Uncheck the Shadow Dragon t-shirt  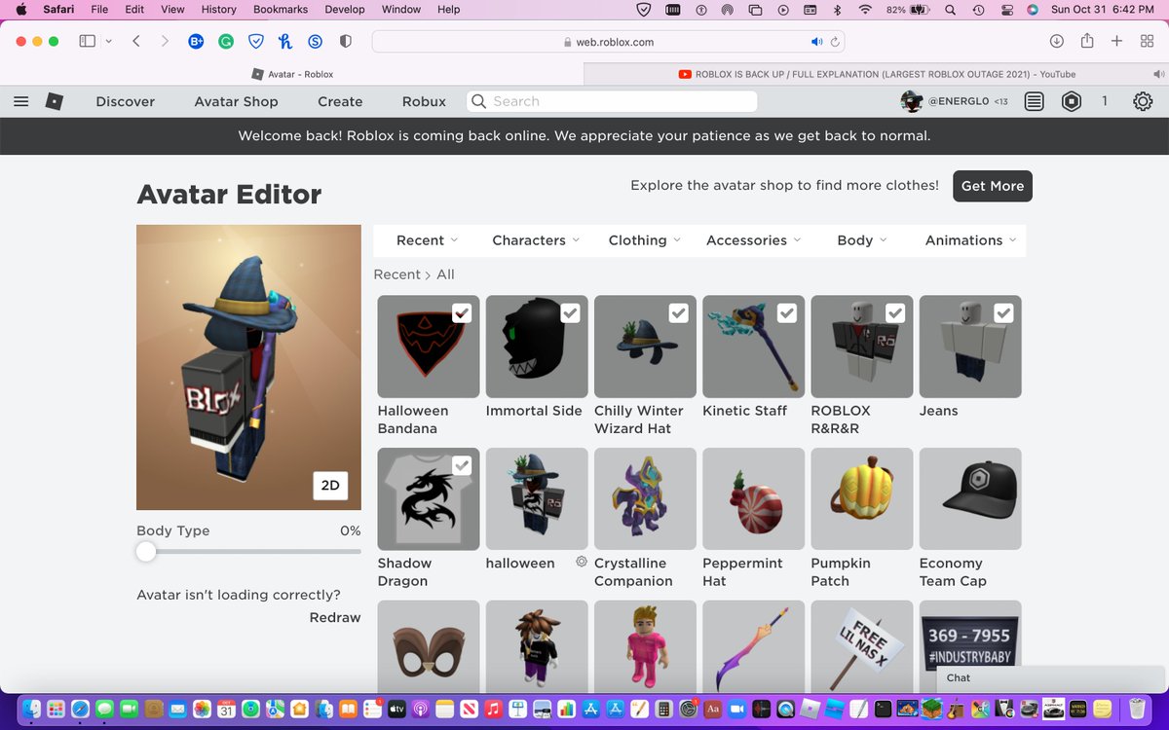tap(462, 466)
